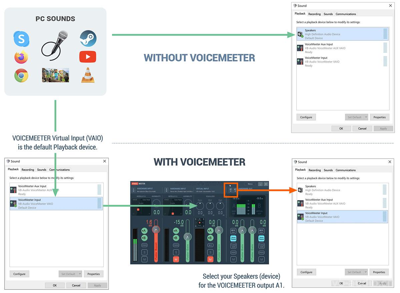
Task: Click the Skype icon in PC Sounds
Action: pyautogui.click(x=21, y=39)
